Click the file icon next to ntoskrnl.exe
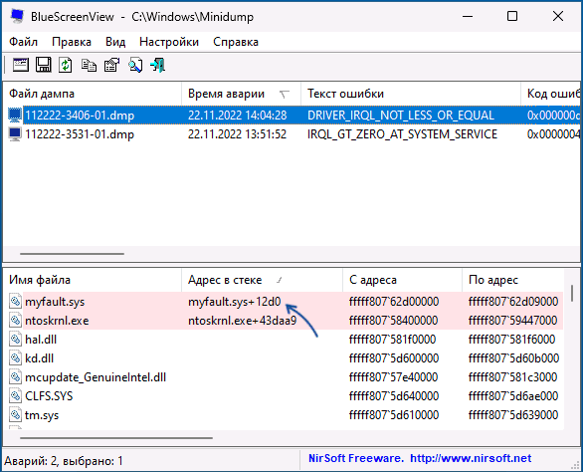 [15, 320]
